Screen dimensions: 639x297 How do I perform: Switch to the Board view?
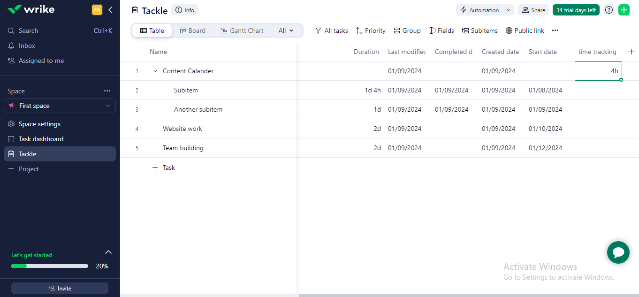point(192,30)
